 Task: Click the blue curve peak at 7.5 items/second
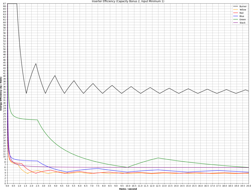pyautogui.click(x=98, y=168)
